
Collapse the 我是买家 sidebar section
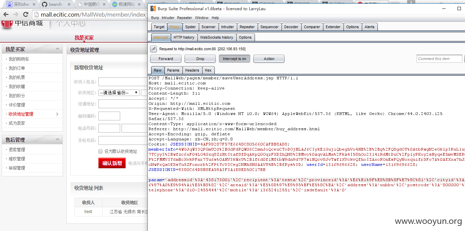(58, 49)
